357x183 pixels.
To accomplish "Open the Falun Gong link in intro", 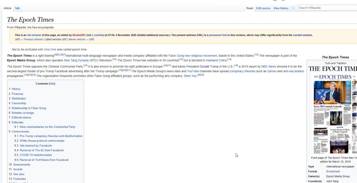I will click(x=176, y=56).
